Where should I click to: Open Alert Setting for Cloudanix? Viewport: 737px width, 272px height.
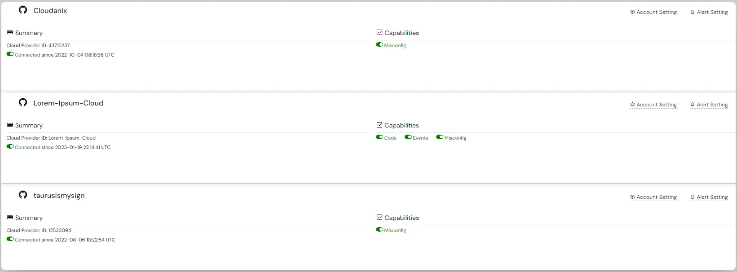709,12
